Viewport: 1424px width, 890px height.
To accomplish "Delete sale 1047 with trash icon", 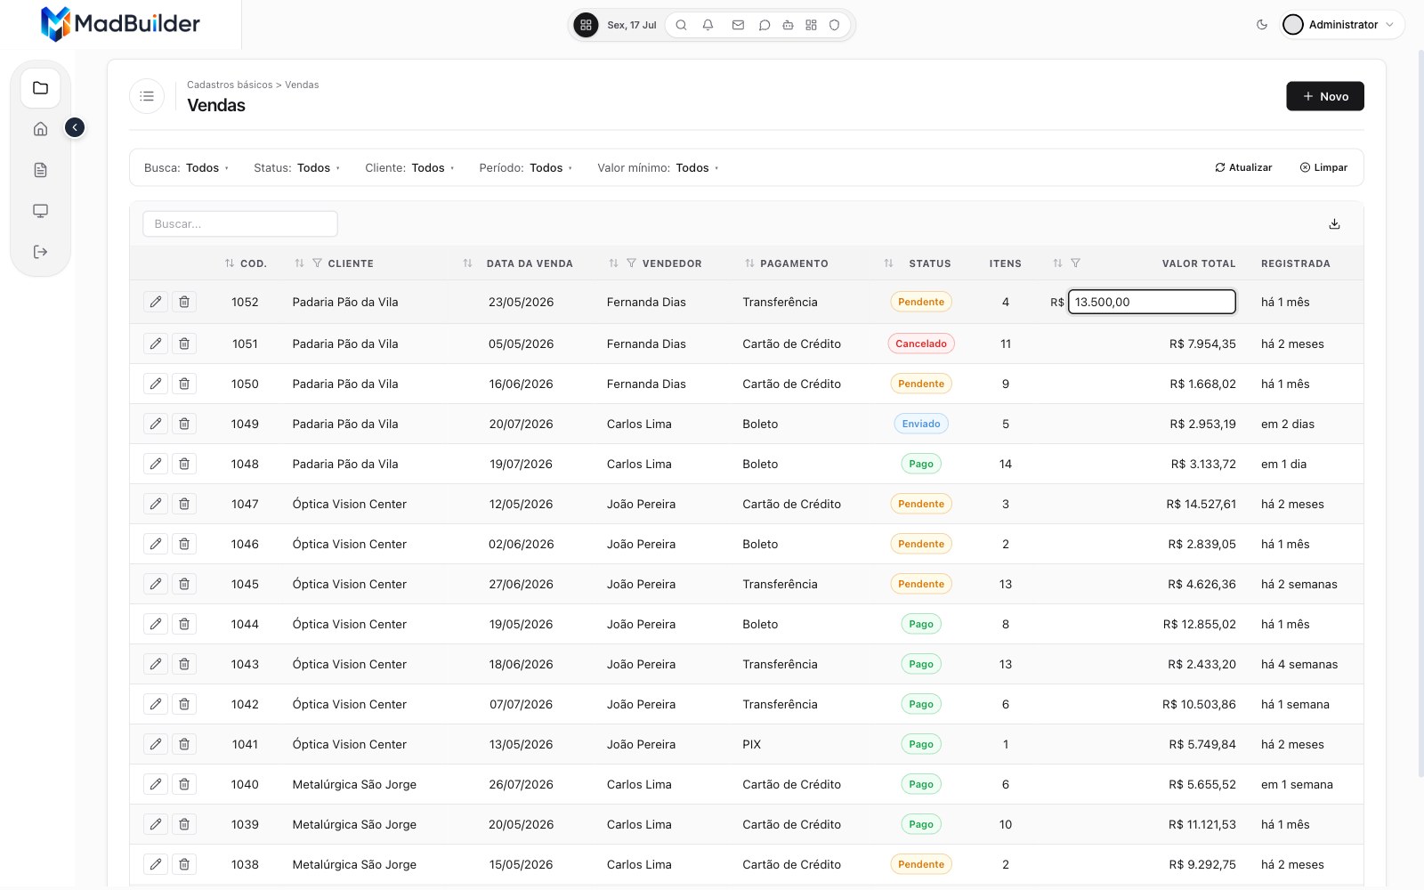I will pos(184,504).
